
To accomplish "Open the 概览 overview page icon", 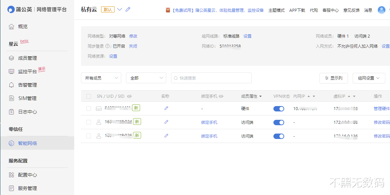I will 12,26.
